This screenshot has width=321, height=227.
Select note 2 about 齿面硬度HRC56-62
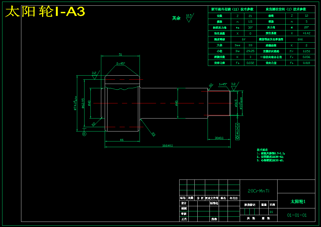click(271, 157)
